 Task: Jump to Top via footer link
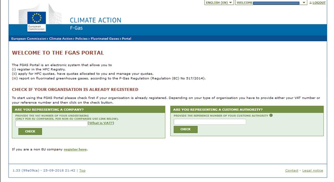[82, 171]
